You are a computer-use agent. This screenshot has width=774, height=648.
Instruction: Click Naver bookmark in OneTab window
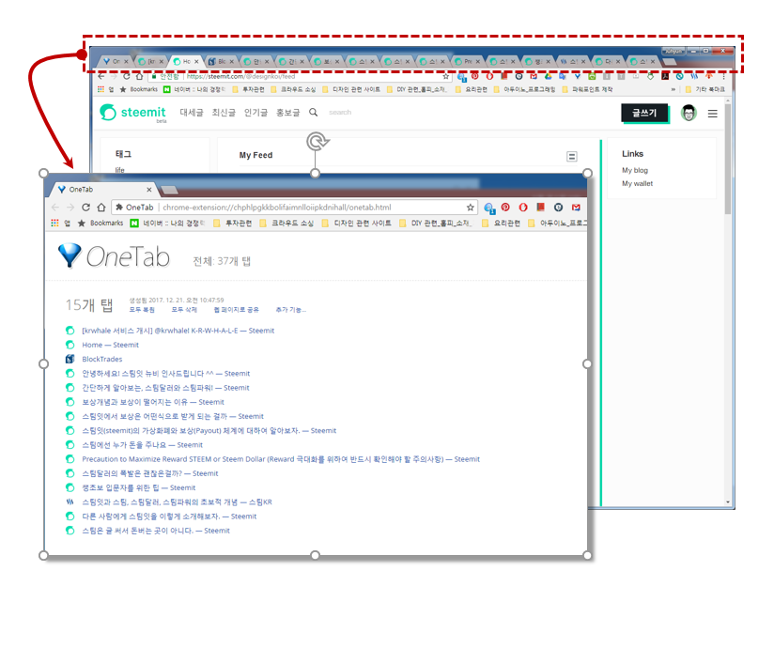[x=167, y=224]
